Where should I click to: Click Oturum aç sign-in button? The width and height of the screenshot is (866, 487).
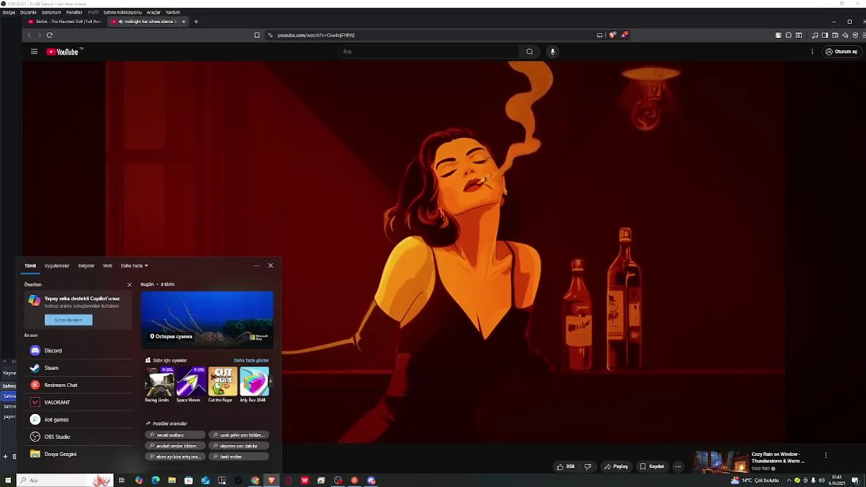click(x=841, y=51)
